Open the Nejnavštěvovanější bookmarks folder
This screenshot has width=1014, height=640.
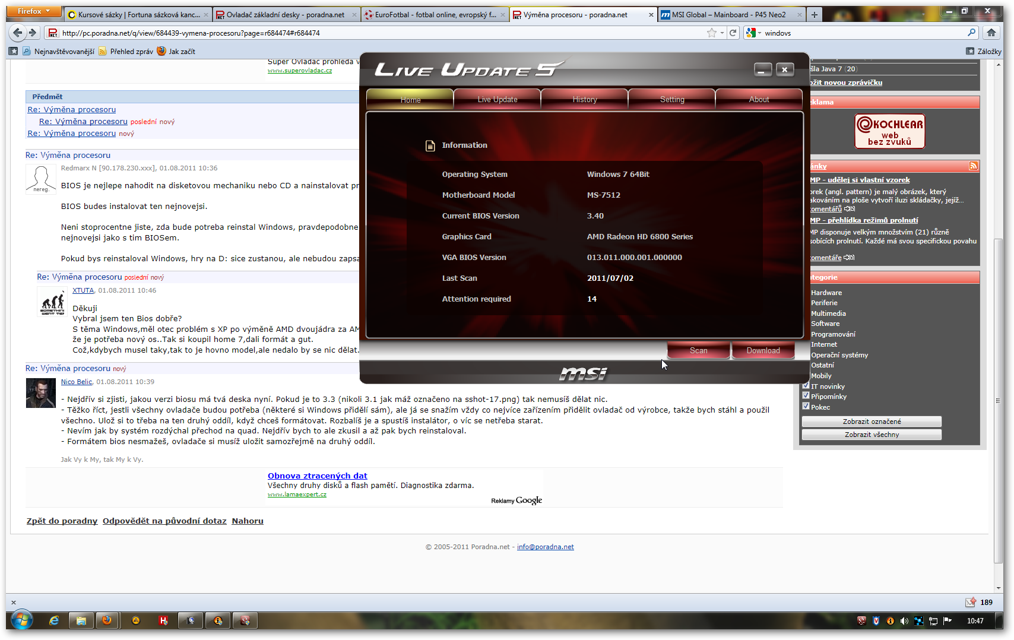click(x=59, y=52)
